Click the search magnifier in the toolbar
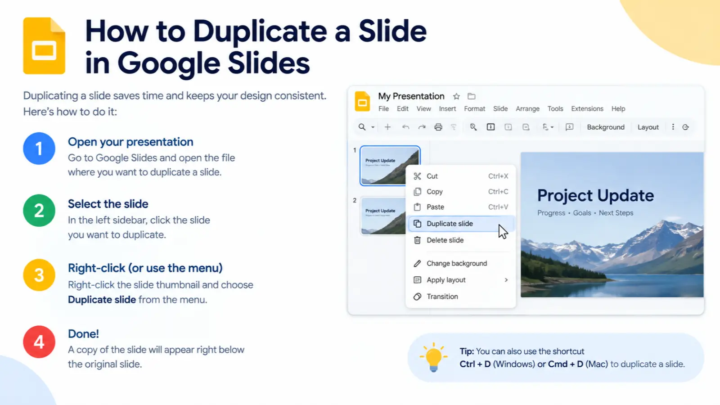Image resolution: width=720 pixels, height=405 pixels. (362, 127)
